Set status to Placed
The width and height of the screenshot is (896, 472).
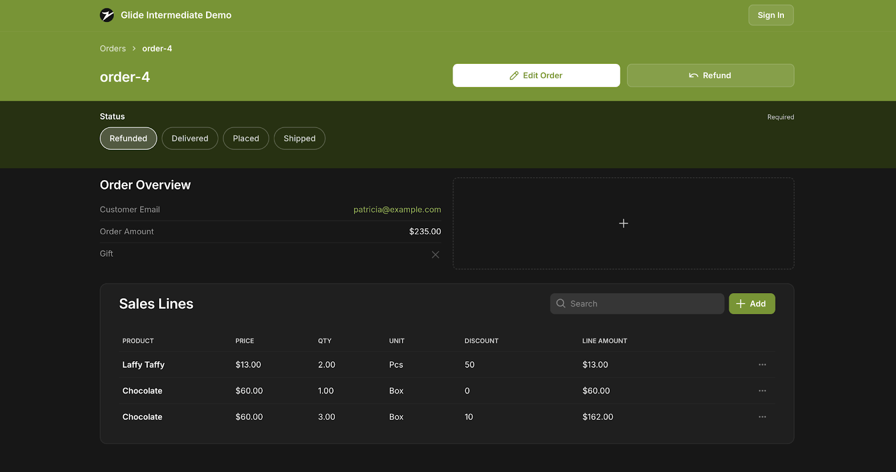click(246, 139)
